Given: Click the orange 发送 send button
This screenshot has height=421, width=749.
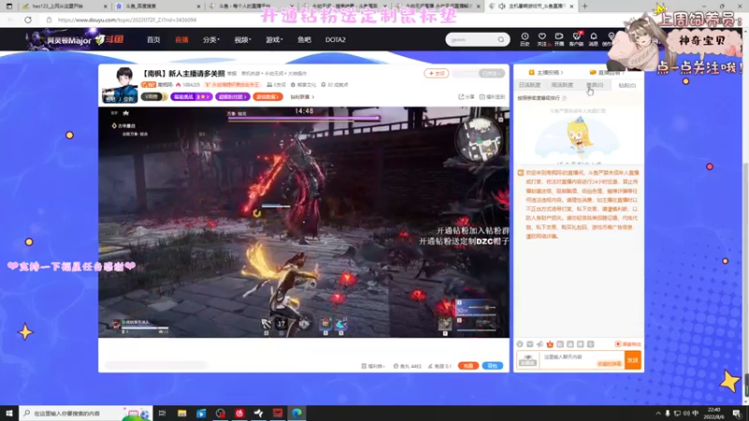Looking at the screenshot, I should [x=633, y=360].
